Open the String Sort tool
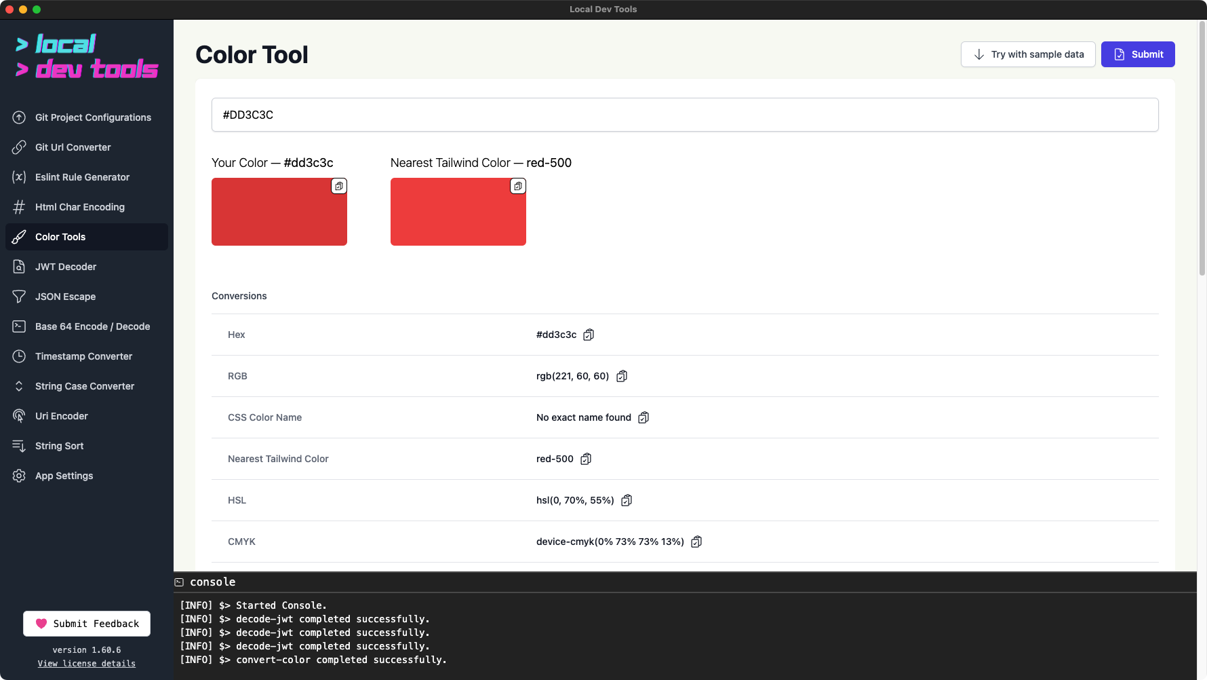The height and width of the screenshot is (680, 1207). pyautogui.click(x=60, y=446)
